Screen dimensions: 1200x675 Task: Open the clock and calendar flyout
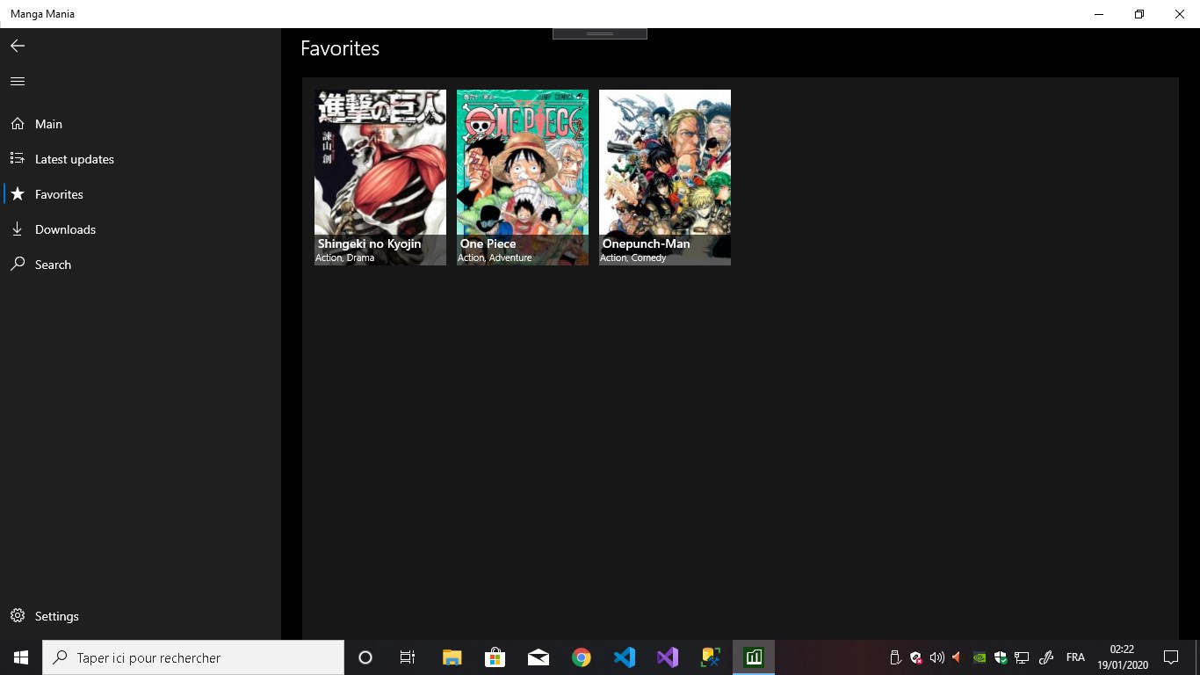click(x=1122, y=657)
